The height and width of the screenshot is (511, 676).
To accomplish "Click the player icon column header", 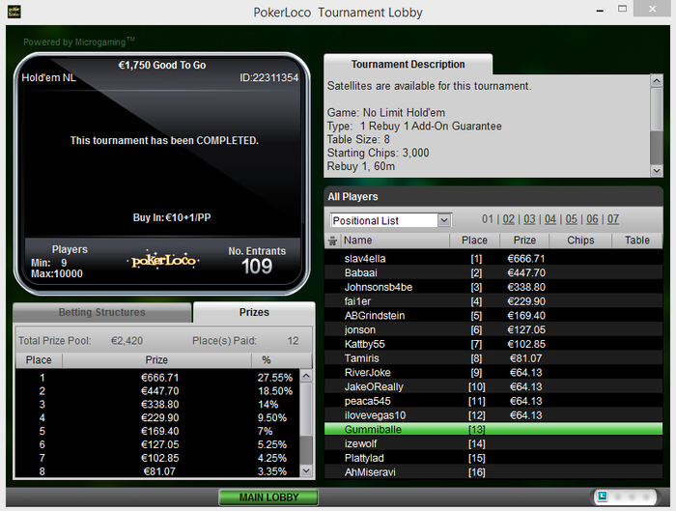I will coord(332,241).
